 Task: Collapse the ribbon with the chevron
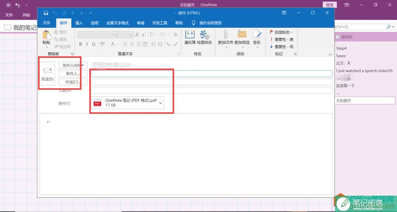pyautogui.click(x=330, y=54)
